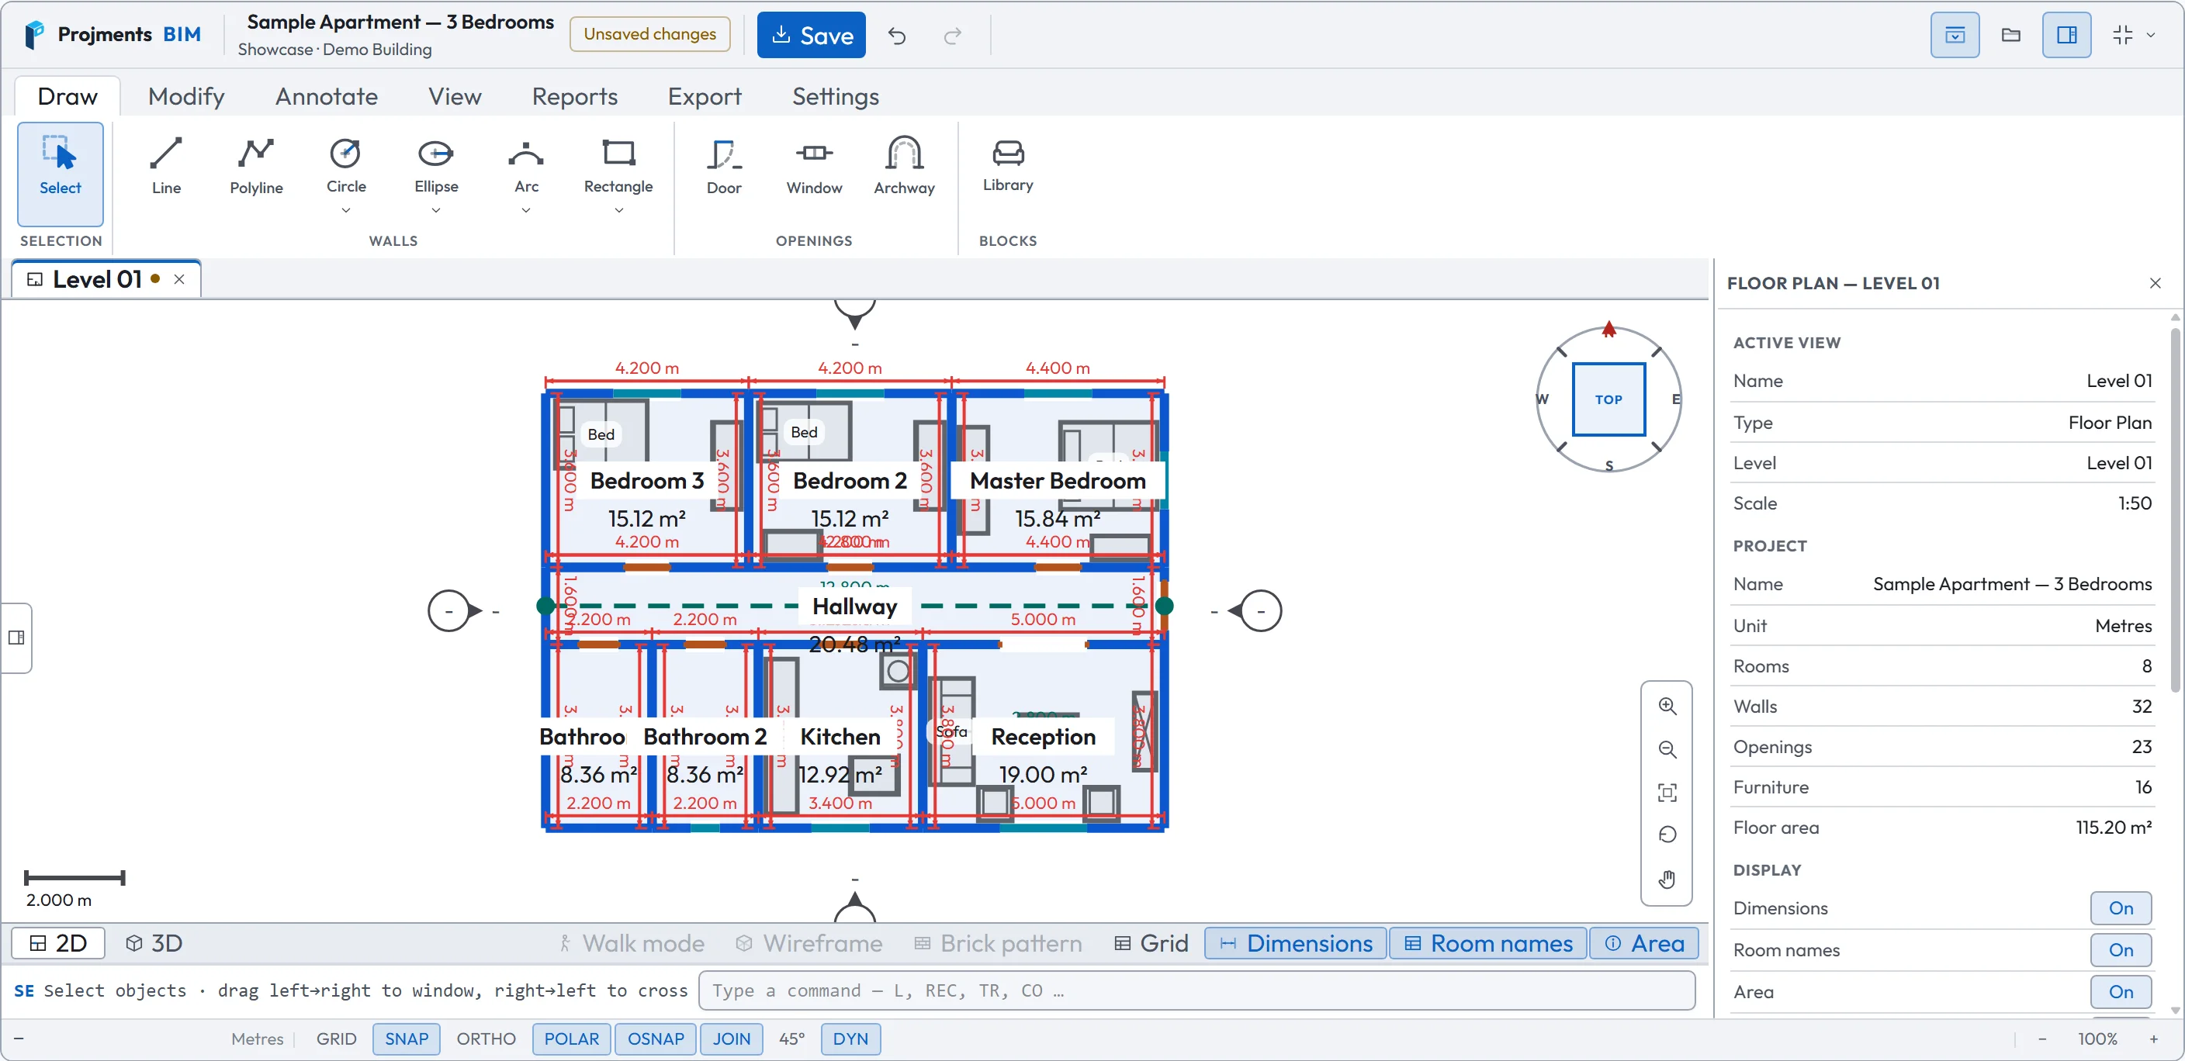Switch to 3D view
This screenshot has width=2185, height=1061.
pyautogui.click(x=154, y=943)
